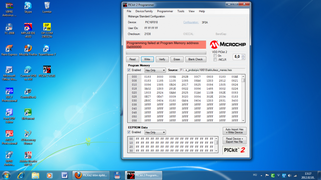Open Lomtár recycle bin icon

point(47,8)
